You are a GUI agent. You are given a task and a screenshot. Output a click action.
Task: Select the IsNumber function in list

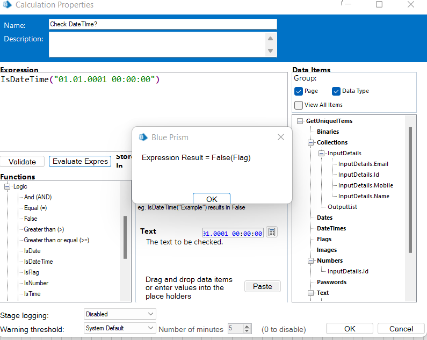[36, 283]
